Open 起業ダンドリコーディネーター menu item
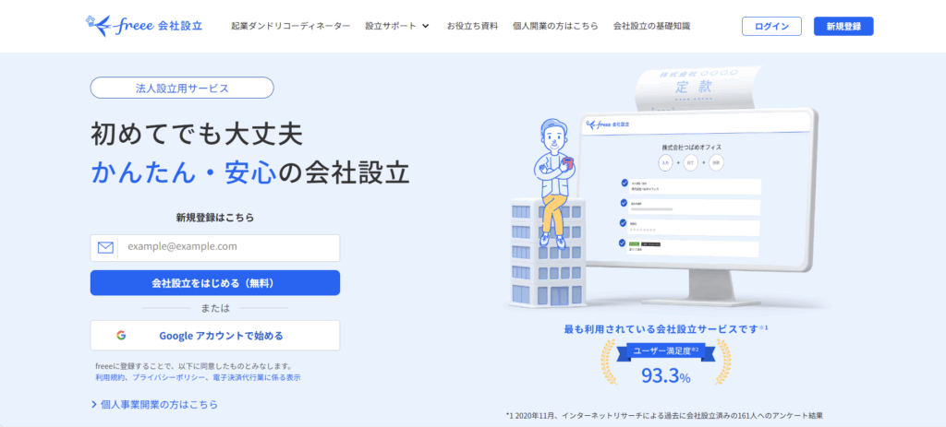This screenshot has height=427, width=946. tap(291, 26)
